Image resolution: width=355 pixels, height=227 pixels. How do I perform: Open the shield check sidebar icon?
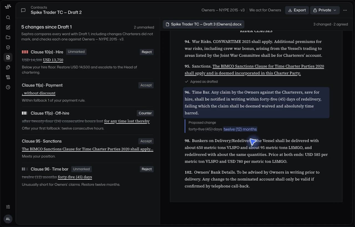point(8,47)
